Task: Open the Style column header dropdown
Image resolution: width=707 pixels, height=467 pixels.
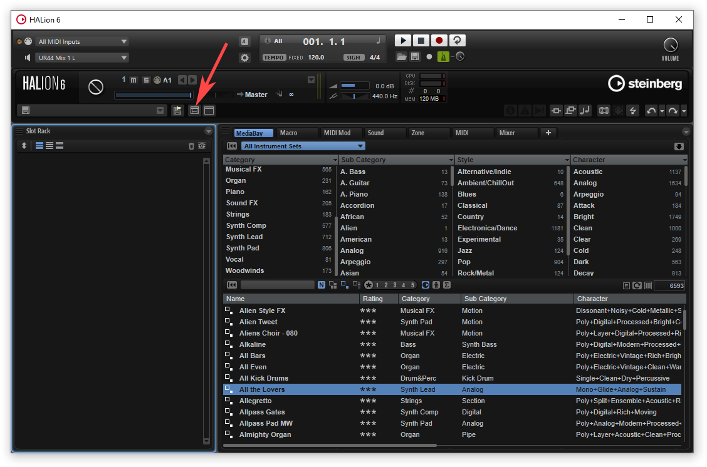Action: [x=567, y=160]
